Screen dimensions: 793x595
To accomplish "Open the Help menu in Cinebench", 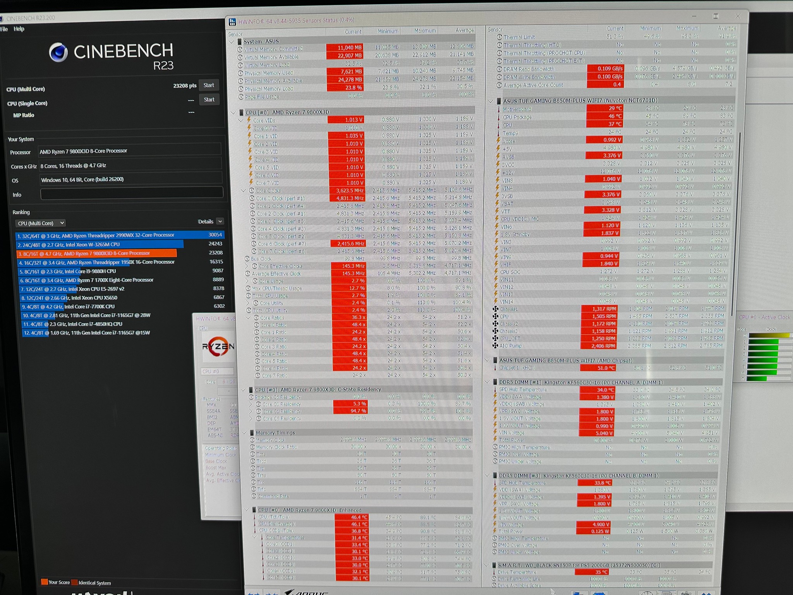I will pos(19,29).
